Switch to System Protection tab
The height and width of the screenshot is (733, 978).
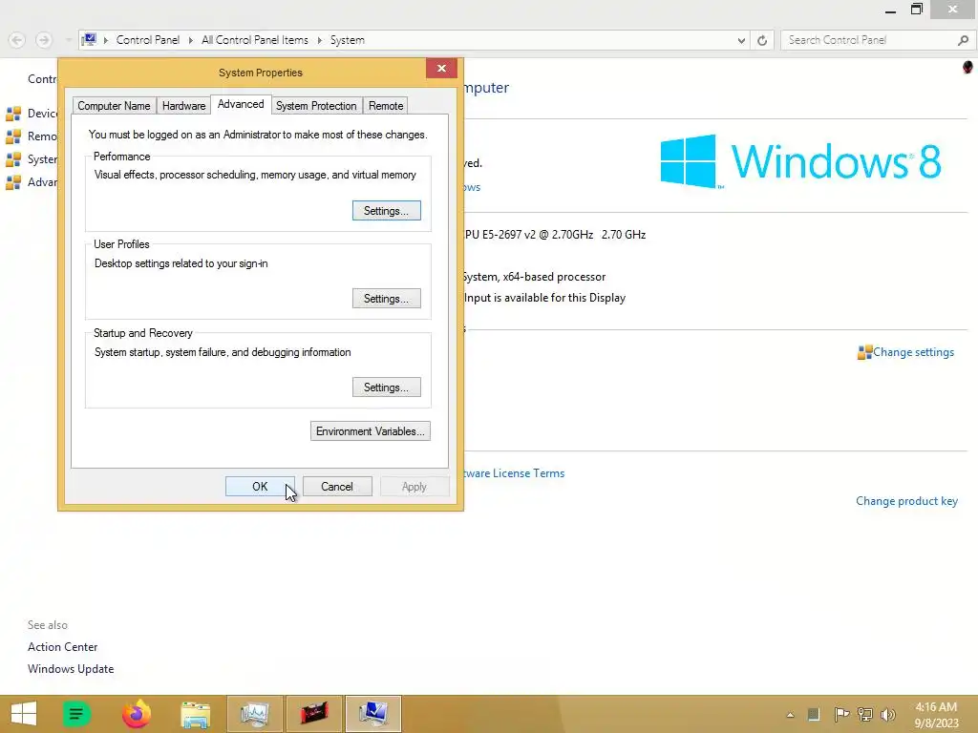click(316, 106)
